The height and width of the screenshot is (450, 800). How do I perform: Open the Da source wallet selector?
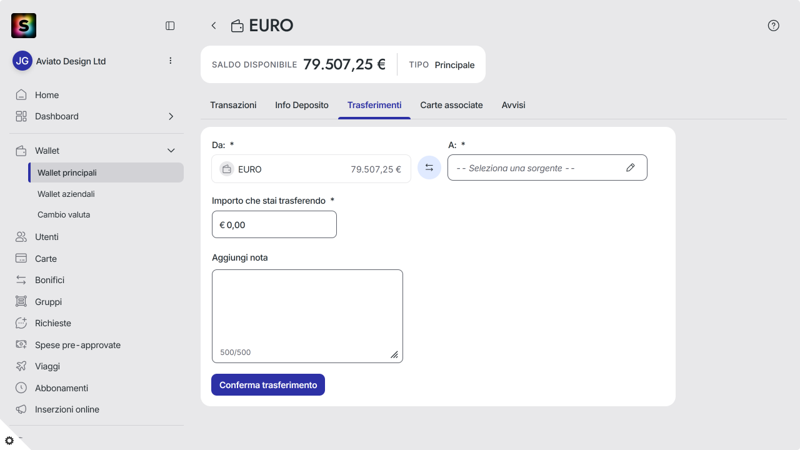coord(311,169)
